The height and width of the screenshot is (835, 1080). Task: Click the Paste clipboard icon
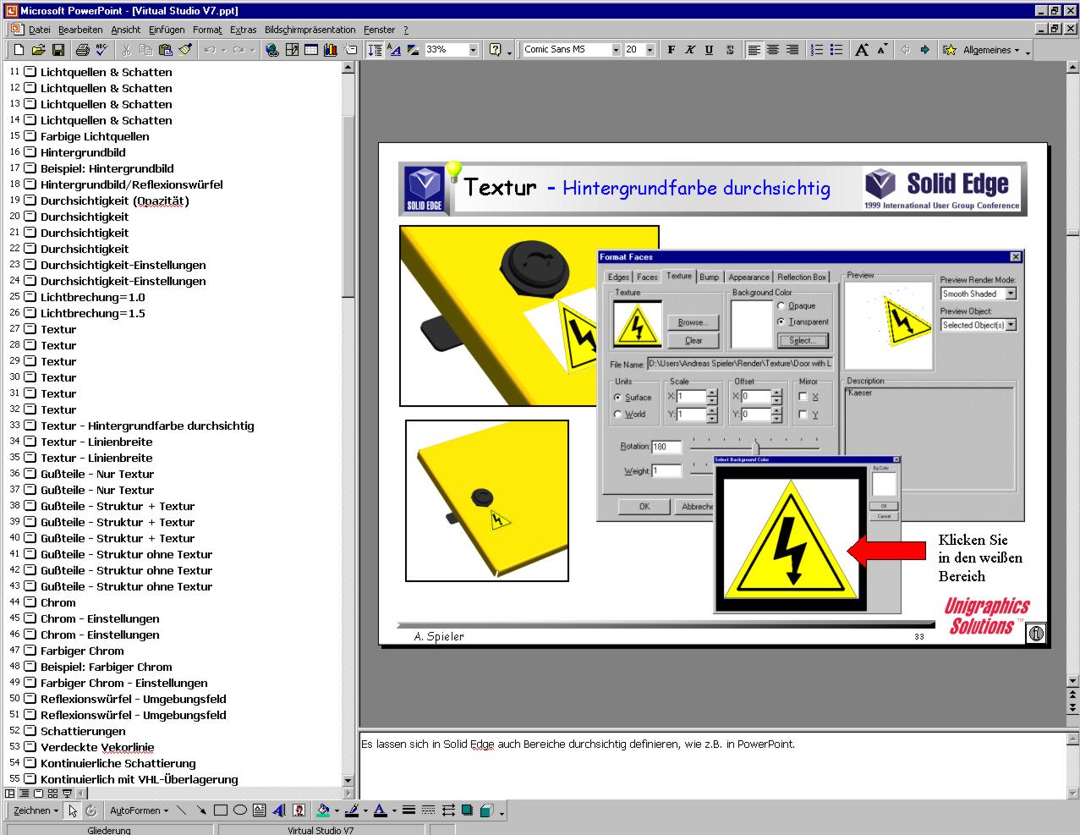tap(166, 50)
